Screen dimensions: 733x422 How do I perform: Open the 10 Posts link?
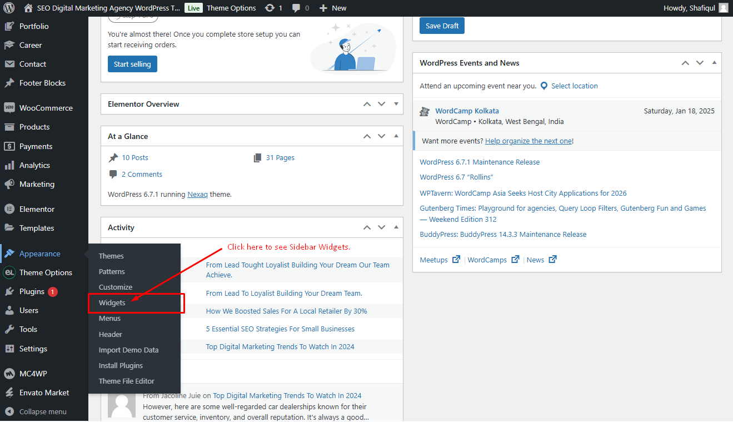click(x=135, y=157)
